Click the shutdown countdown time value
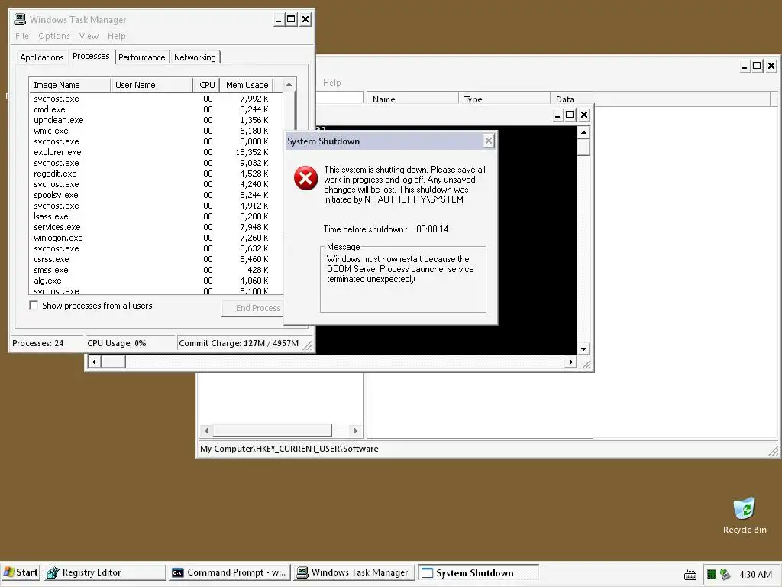 coord(432,229)
